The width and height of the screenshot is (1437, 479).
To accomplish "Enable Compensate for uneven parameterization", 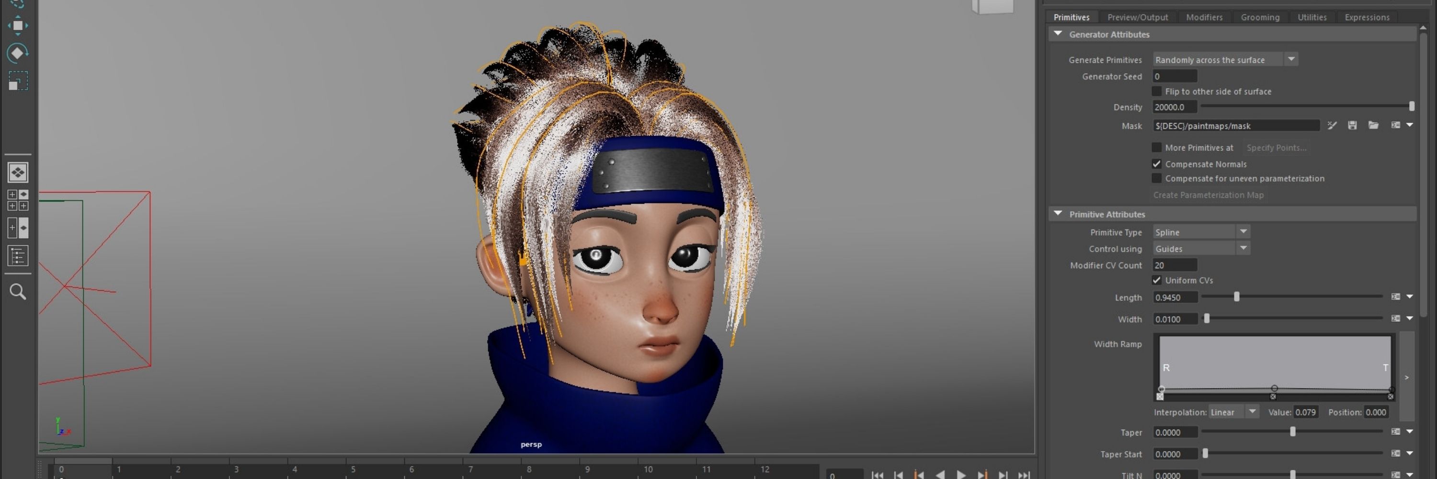I will pos(1156,179).
